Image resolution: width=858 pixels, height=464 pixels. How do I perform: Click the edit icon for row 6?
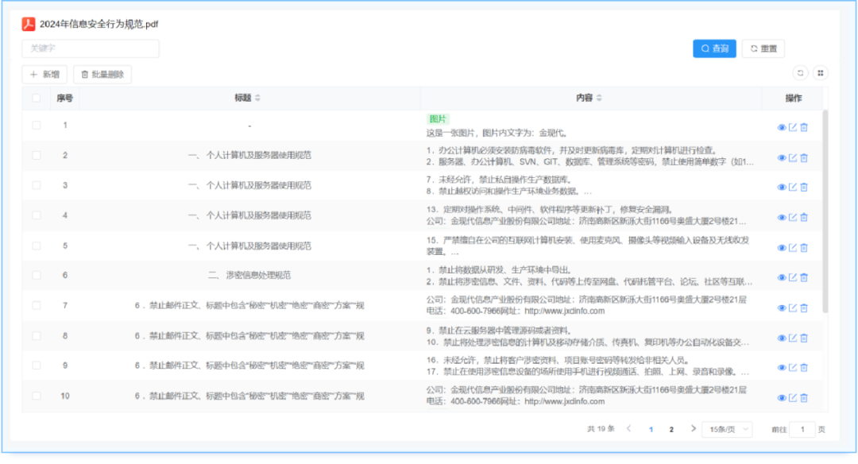pos(792,278)
